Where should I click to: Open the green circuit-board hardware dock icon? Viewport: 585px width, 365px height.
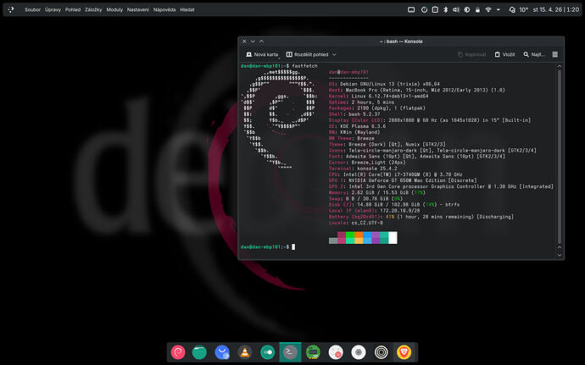[x=313, y=352]
